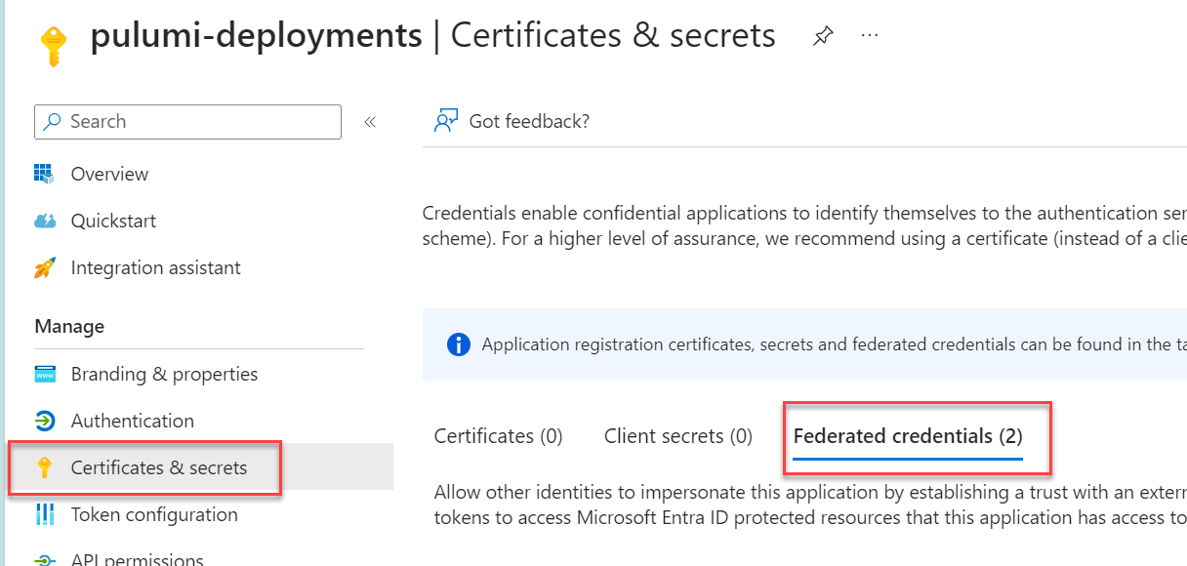The height and width of the screenshot is (566, 1187).
Task: Click the Manage section heading
Action: [69, 326]
